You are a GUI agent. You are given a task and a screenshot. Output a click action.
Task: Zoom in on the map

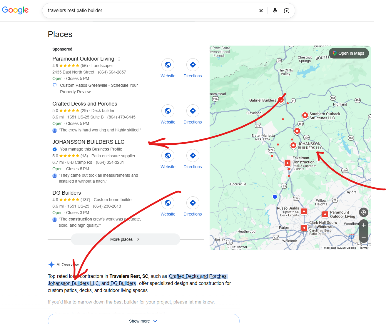pos(364,225)
